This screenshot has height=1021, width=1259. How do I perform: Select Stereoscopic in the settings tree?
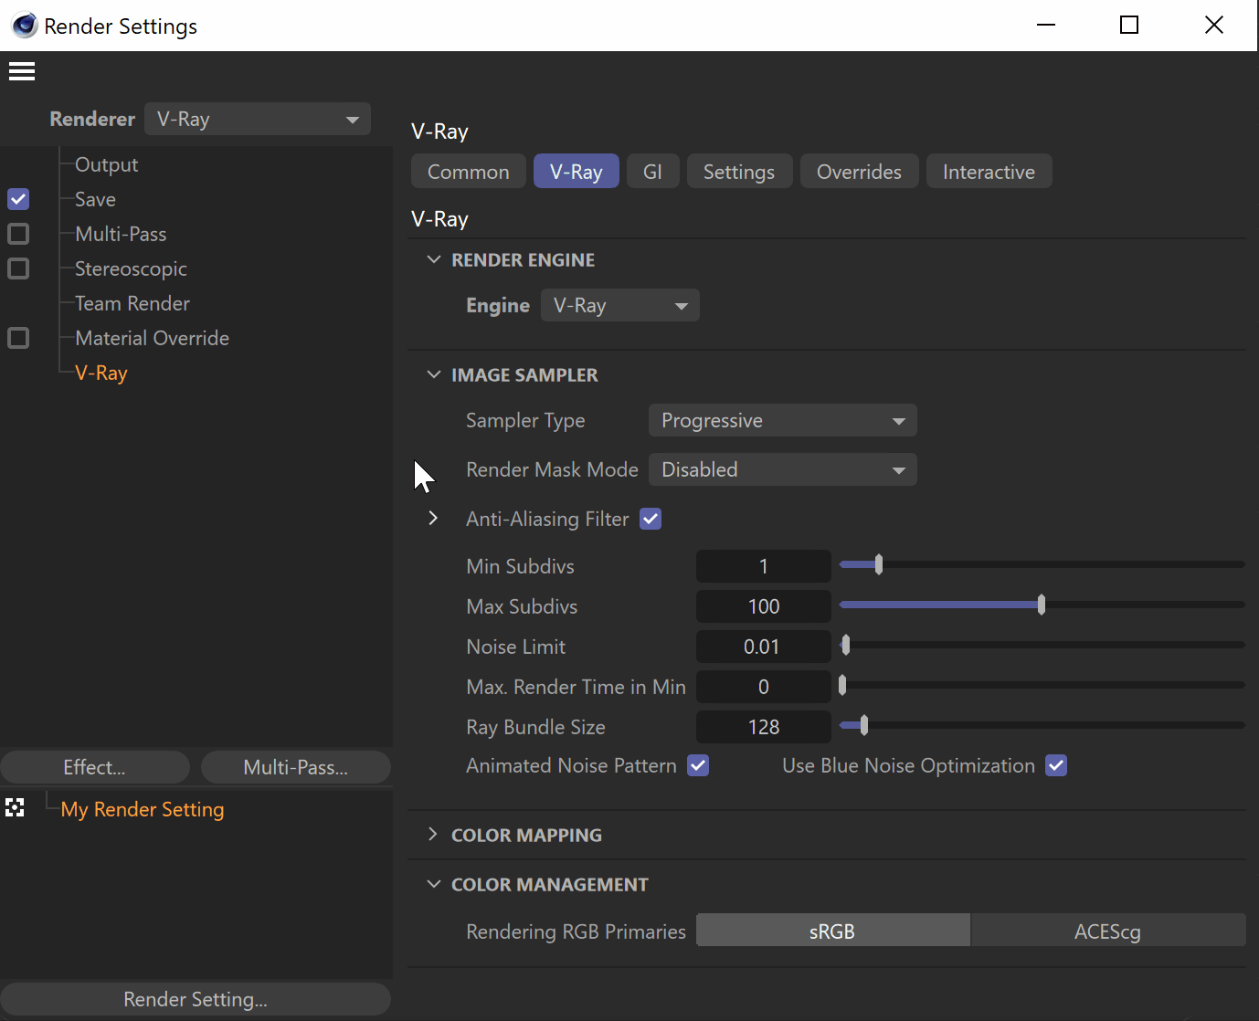pyautogui.click(x=131, y=268)
